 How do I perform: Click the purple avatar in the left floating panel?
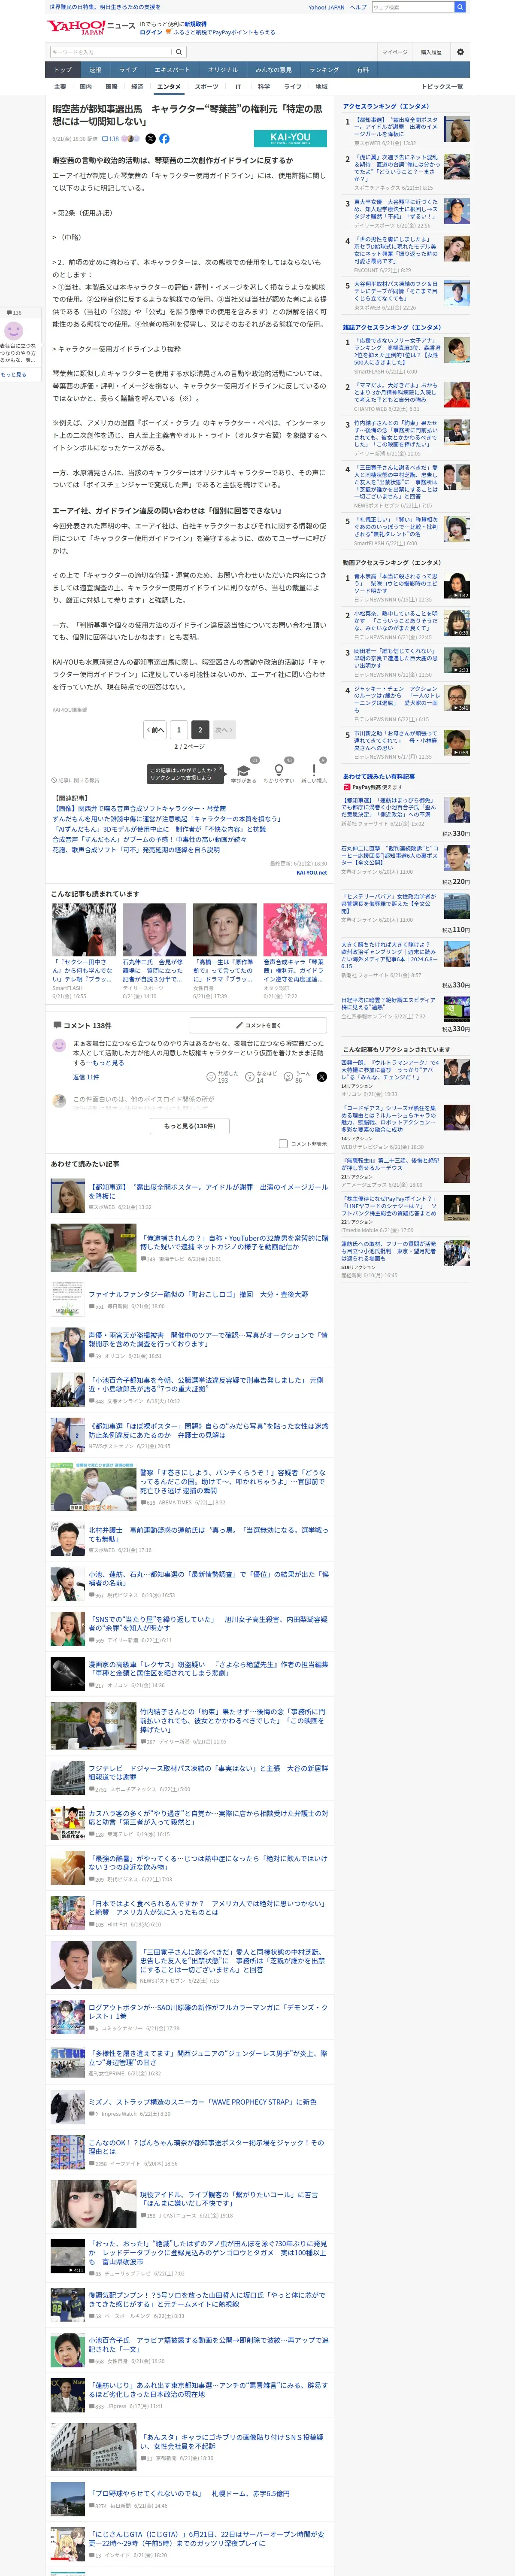[14, 330]
